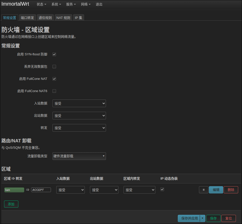Open the general 入站数据 dropdown

point(79,103)
